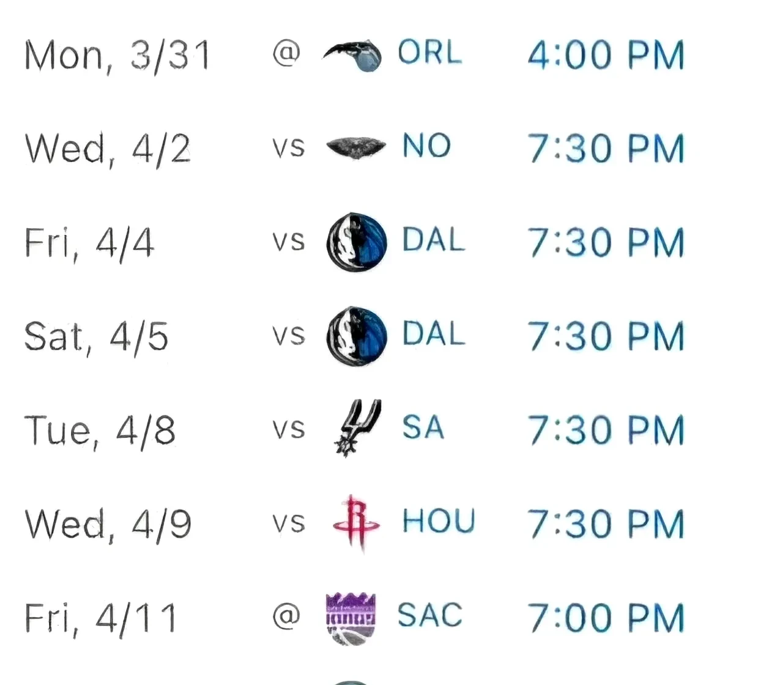This screenshot has height=685, width=780.
Task: Click the 7:30 PM time for Wed 4/2
Action: [606, 149]
